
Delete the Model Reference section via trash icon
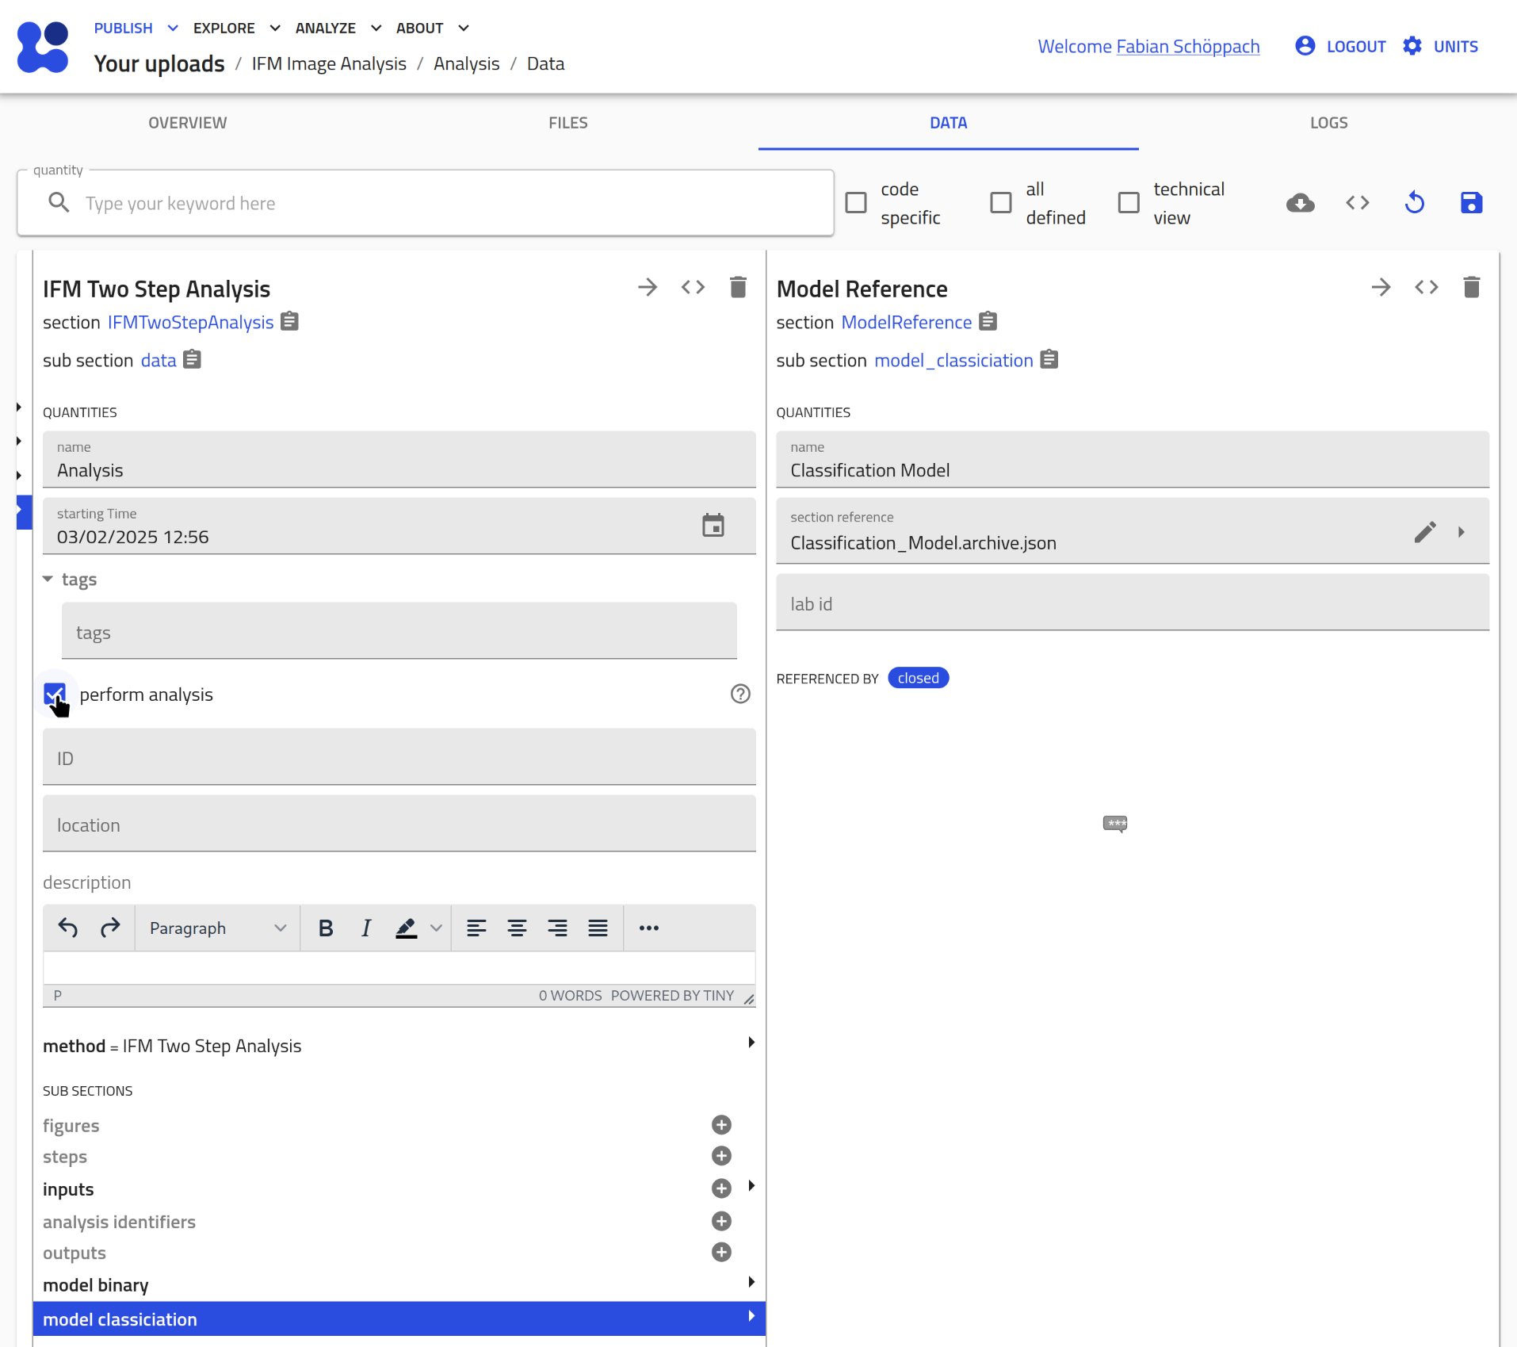[1471, 287]
